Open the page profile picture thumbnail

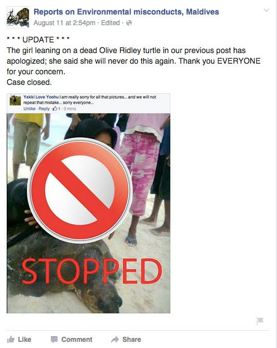18,17
